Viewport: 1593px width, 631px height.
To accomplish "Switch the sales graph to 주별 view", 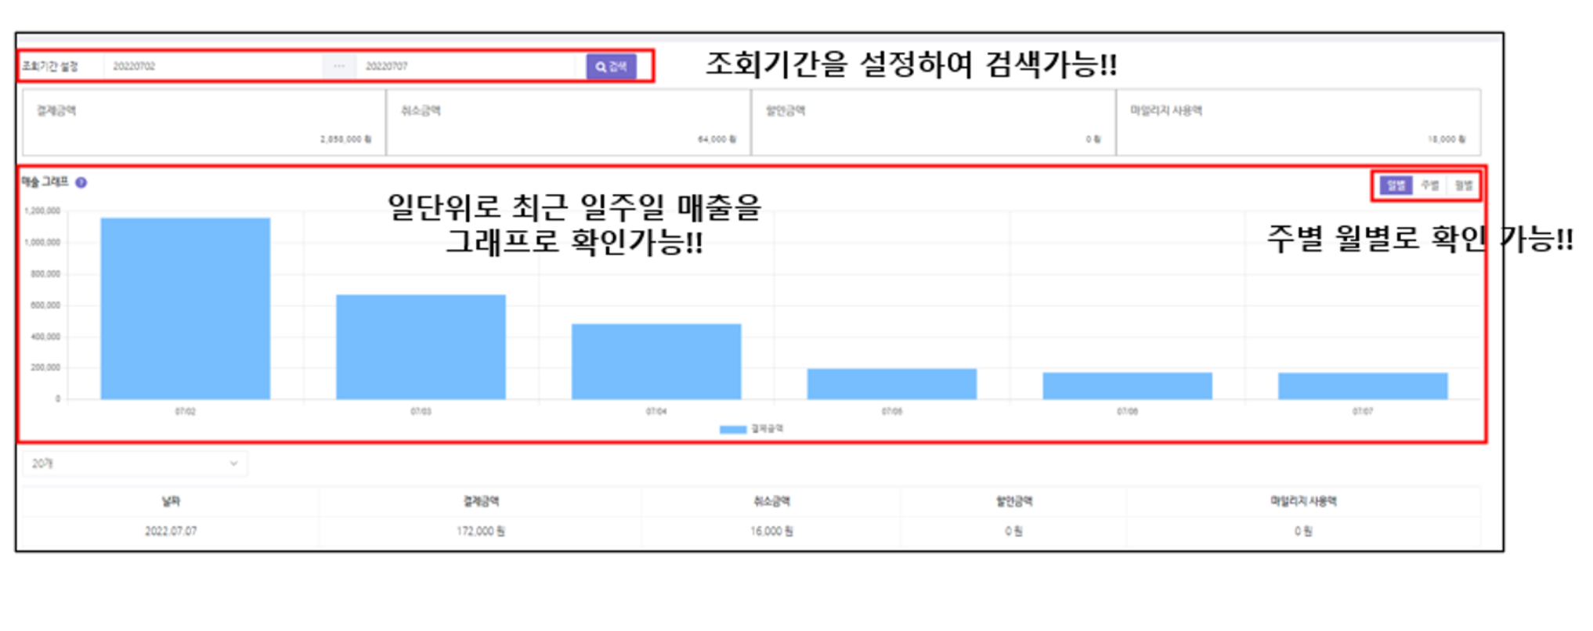I will [x=1429, y=186].
